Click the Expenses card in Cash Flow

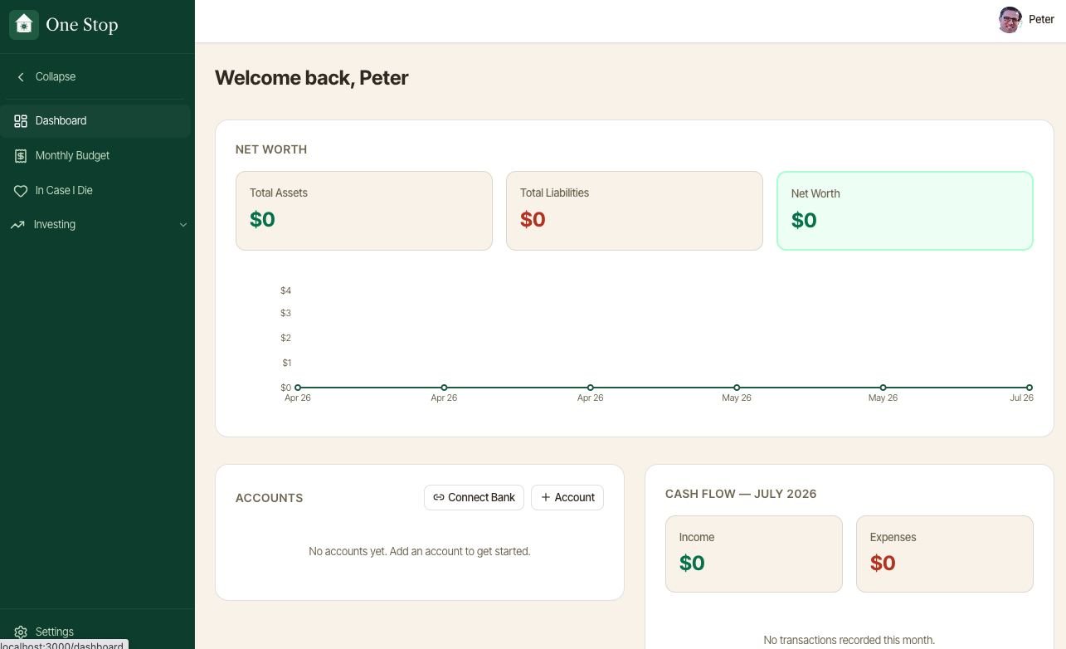coord(945,554)
